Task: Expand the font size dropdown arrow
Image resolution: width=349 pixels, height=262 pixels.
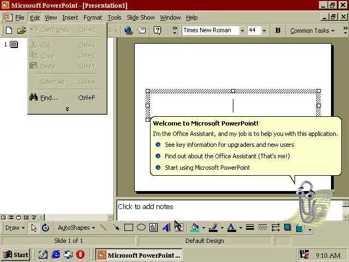Action: tap(264, 31)
